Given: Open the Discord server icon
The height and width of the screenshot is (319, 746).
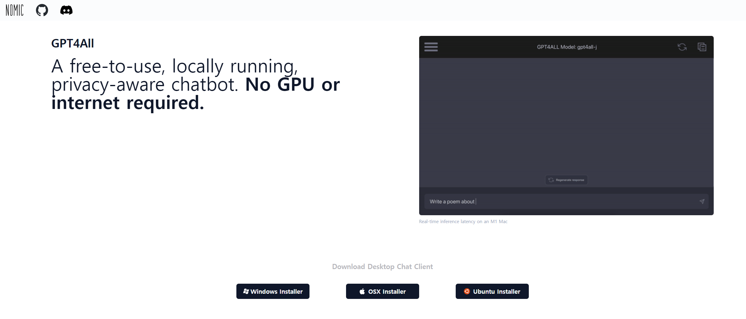Looking at the screenshot, I should click(66, 10).
